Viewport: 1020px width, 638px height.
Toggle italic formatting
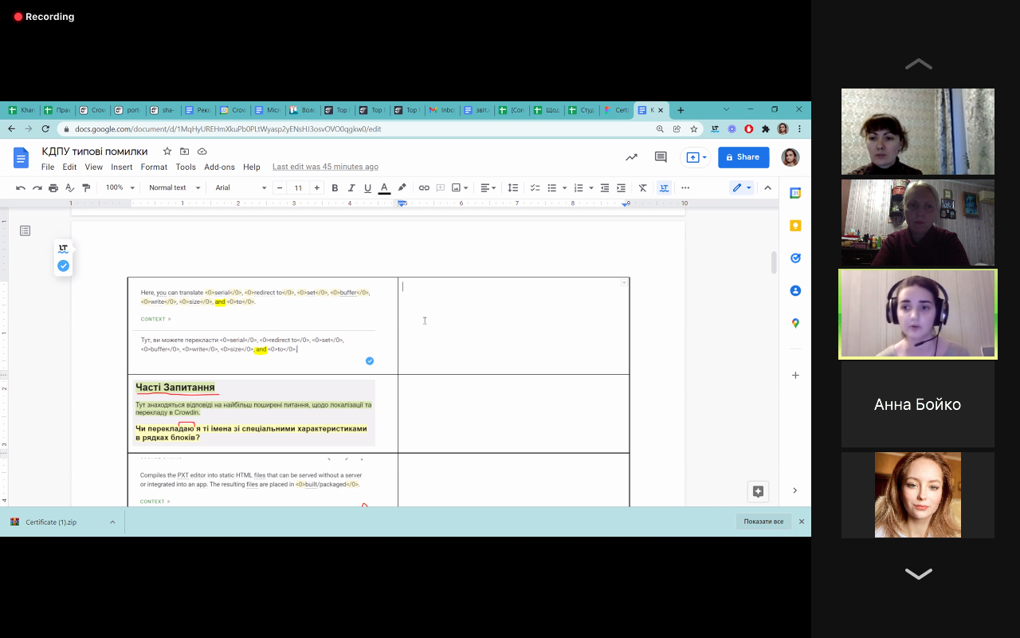351,188
